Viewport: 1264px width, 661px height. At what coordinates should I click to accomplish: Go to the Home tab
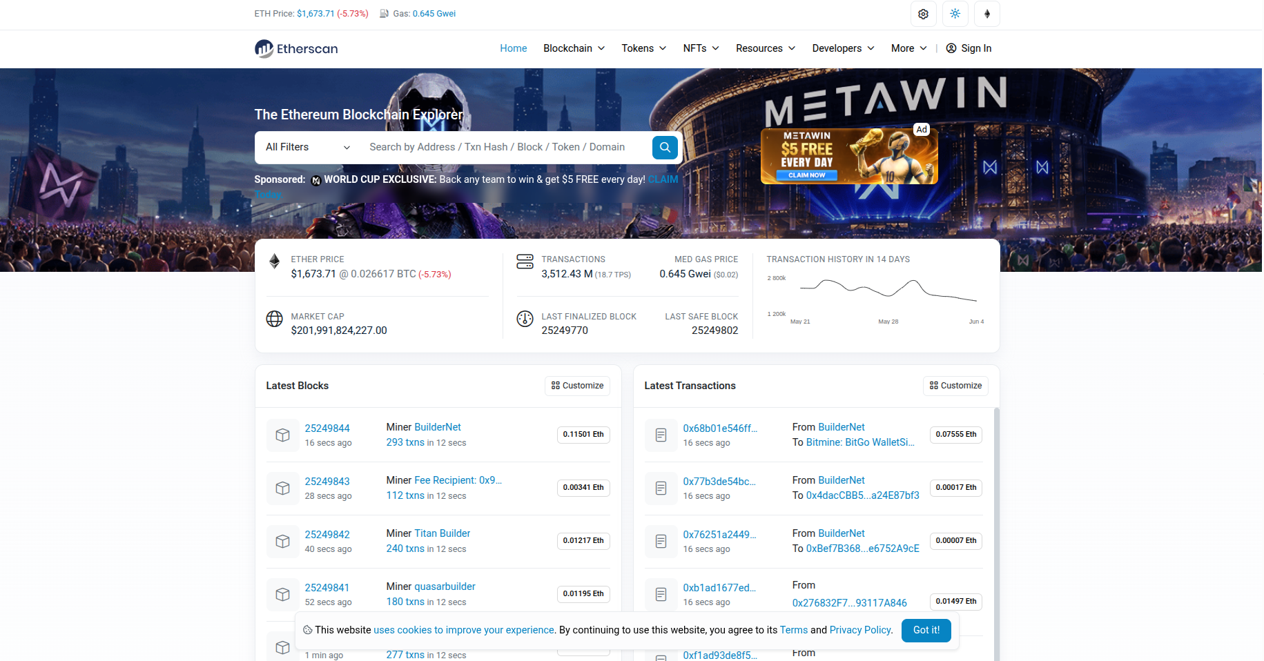click(513, 48)
